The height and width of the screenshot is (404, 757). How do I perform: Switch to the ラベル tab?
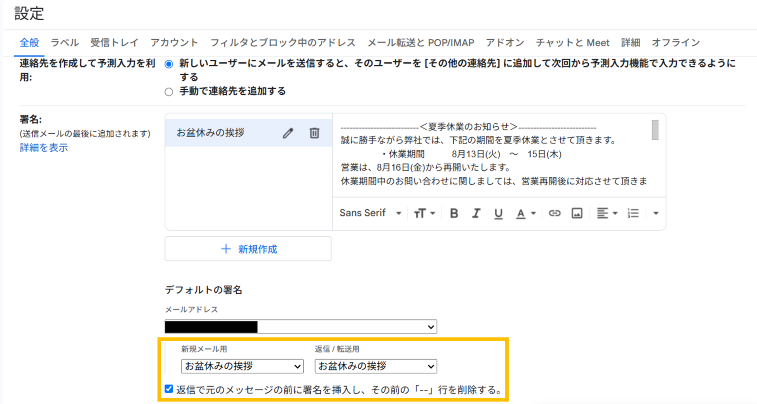pos(65,43)
